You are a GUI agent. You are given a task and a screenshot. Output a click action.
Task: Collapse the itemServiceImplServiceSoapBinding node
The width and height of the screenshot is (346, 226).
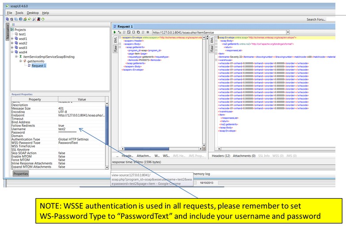pyautogui.click(x=16, y=57)
